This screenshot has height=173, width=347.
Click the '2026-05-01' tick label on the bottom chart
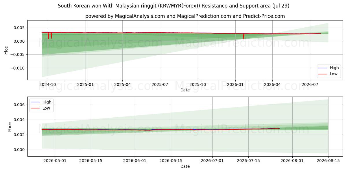click(55, 161)
